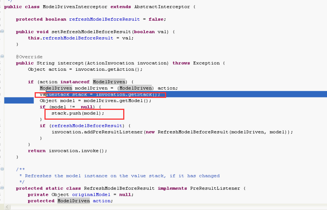
Task: Collapse the Javadoc comment fold marker
Action: (2, 169)
